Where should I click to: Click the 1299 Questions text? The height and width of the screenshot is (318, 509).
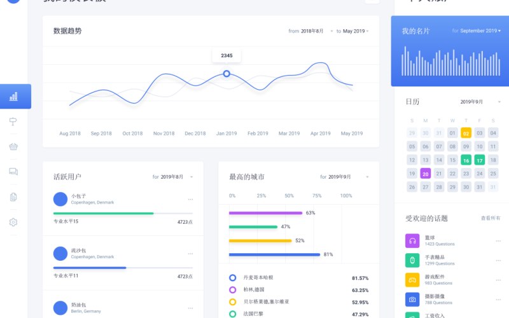coord(440,263)
